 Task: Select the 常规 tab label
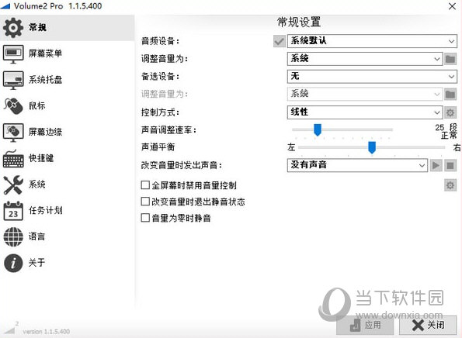click(x=37, y=28)
